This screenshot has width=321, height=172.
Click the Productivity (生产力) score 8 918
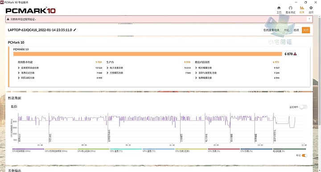tap(187, 62)
